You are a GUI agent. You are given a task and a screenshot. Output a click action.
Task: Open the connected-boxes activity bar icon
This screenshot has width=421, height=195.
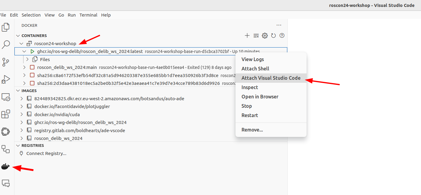6,149
